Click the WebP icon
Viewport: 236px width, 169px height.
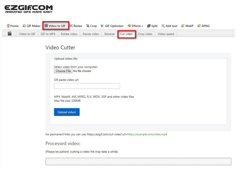pos(183,26)
